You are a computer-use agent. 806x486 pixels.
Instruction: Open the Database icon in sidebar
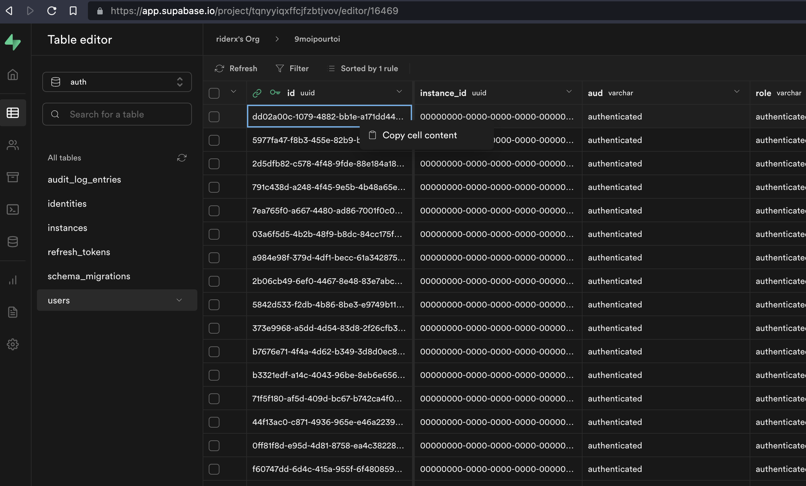13,242
